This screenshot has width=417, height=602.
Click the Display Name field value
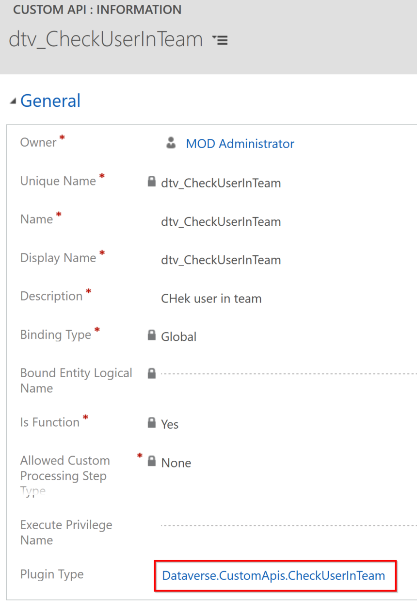pos(221,260)
